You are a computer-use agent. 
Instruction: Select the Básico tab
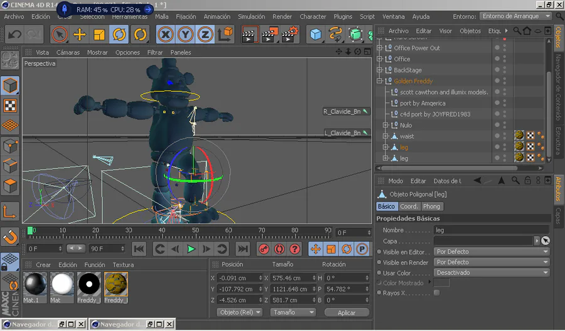click(386, 206)
